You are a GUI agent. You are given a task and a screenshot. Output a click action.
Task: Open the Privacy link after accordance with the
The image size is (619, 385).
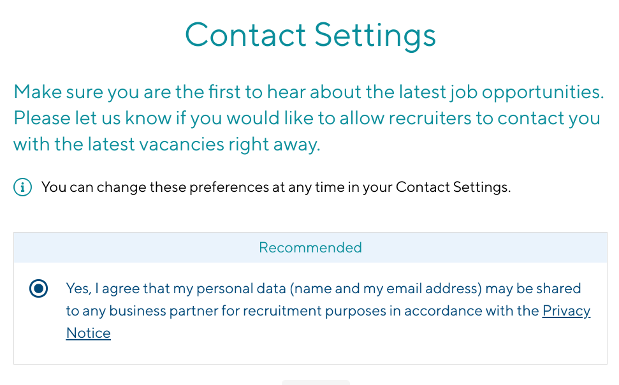click(567, 311)
